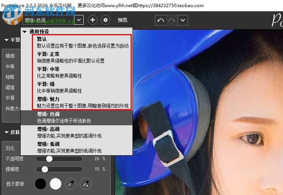
Task: Click the undo arrow button
Action: click(x=161, y=20)
